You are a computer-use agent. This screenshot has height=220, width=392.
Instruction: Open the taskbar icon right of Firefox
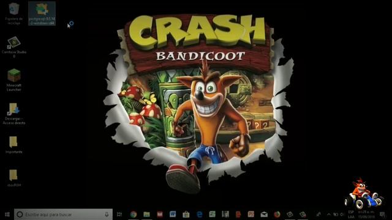pos(290,215)
